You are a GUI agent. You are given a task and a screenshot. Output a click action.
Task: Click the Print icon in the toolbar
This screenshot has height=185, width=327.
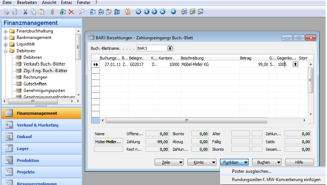click(7, 12)
